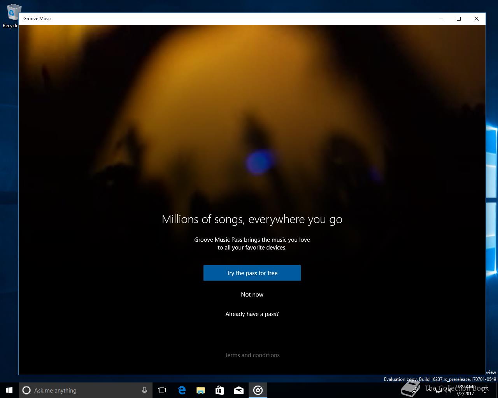Activate the Cortana microphone icon

click(144, 390)
